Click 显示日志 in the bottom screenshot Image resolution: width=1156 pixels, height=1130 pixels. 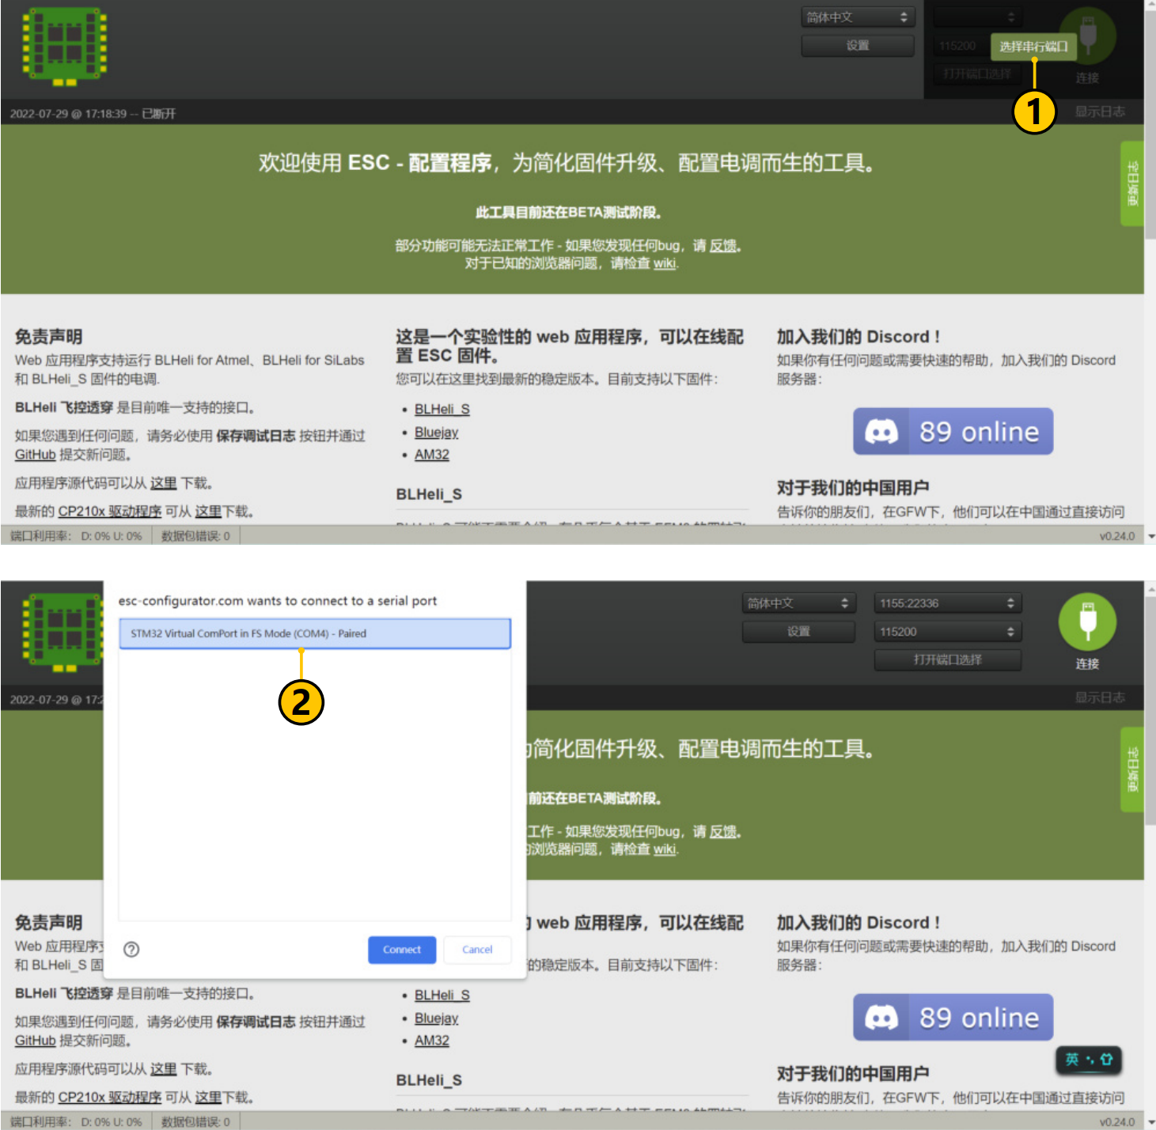pyautogui.click(x=1100, y=697)
